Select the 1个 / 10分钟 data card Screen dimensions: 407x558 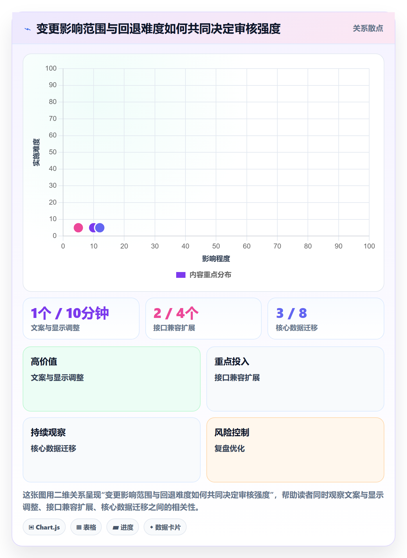coord(81,319)
